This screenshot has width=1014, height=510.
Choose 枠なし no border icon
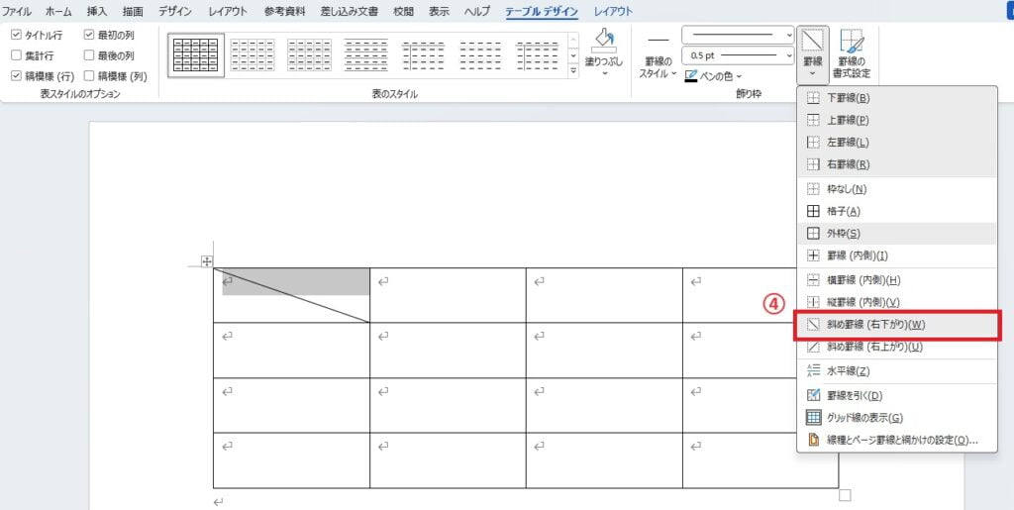pyautogui.click(x=814, y=189)
